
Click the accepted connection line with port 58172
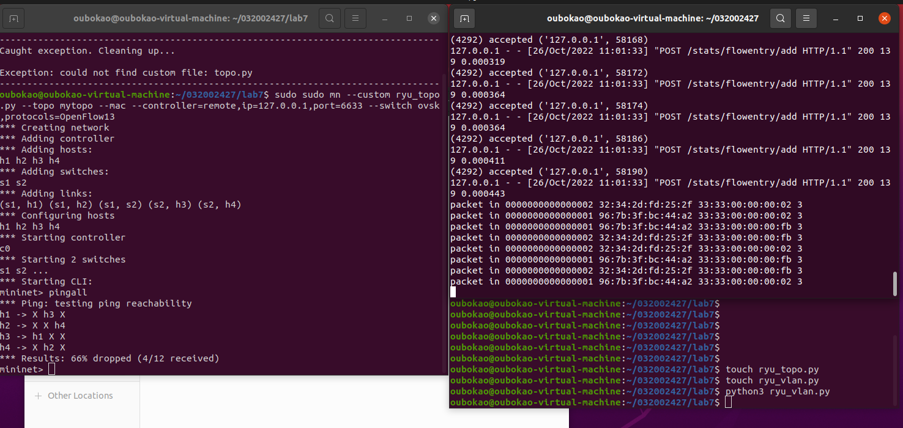[549, 73]
